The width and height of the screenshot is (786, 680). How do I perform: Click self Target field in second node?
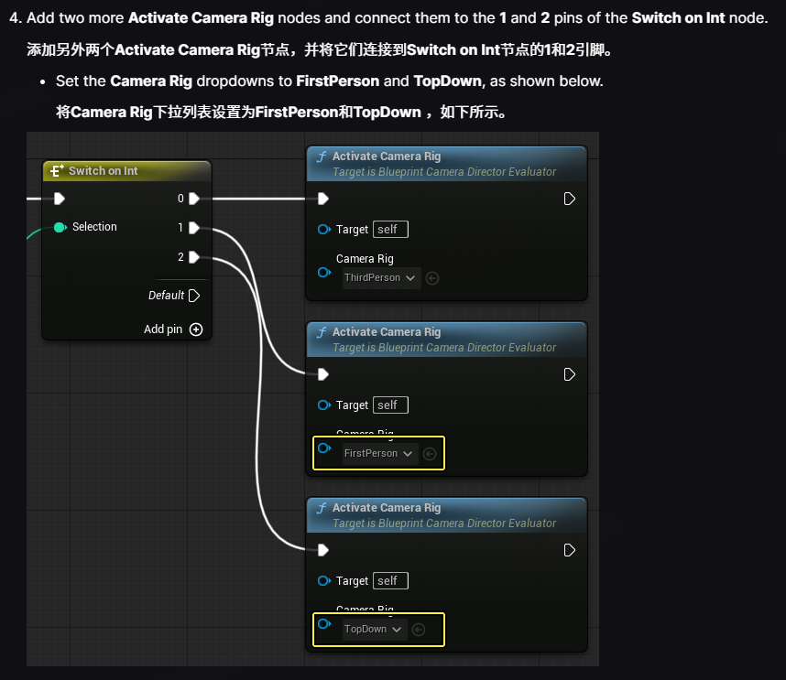click(x=390, y=405)
